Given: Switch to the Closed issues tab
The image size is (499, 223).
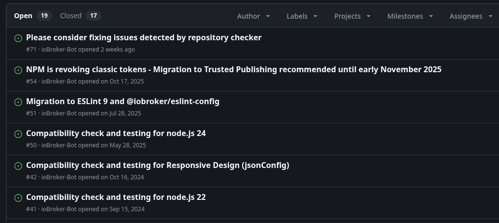Looking at the screenshot, I should [x=80, y=16].
